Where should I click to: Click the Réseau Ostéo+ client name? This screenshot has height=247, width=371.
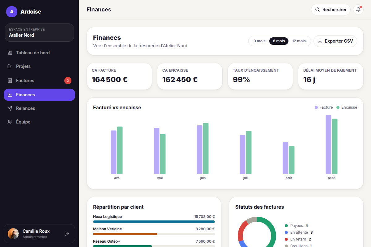107,241
